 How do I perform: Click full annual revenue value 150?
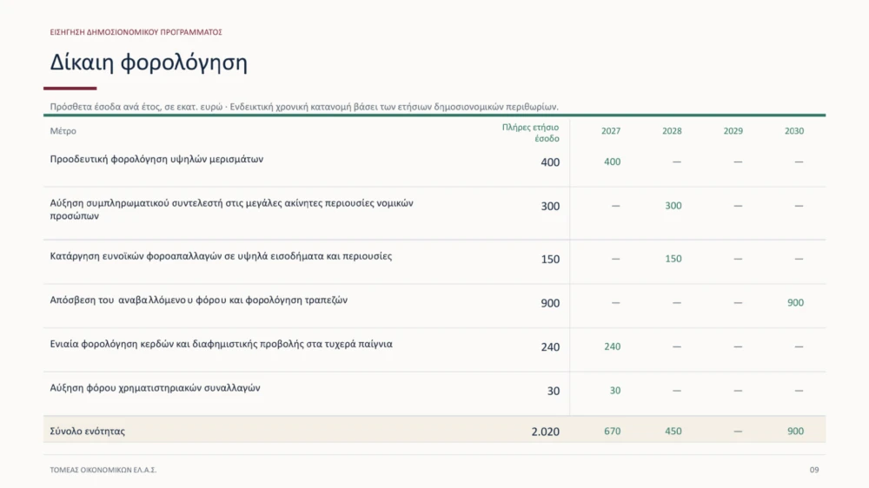click(x=550, y=260)
